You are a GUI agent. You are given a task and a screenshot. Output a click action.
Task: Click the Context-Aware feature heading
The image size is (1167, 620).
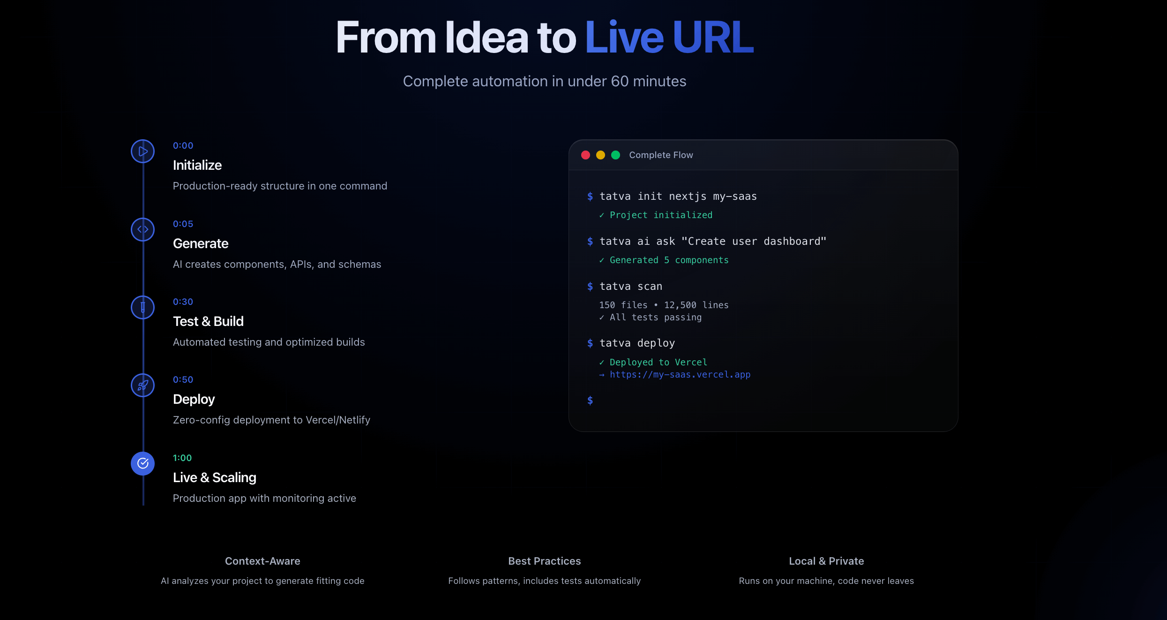pos(262,561)
